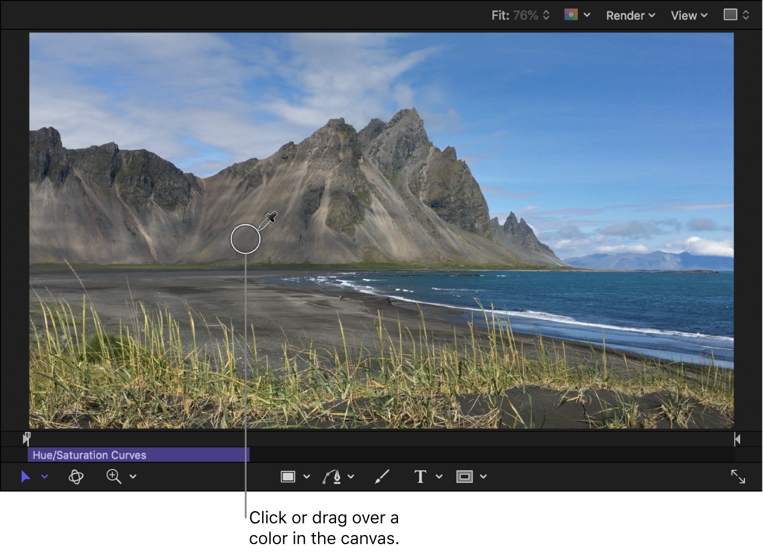
Task: Open the Render menu
Action: click(x=630, y=16)
